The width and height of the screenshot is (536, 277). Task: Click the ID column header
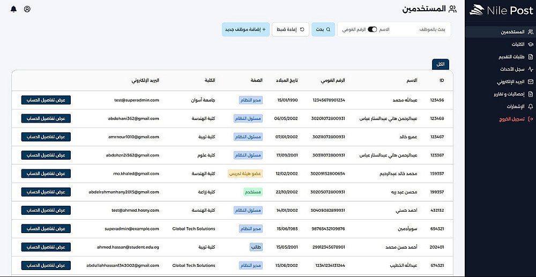pos(442,80)
